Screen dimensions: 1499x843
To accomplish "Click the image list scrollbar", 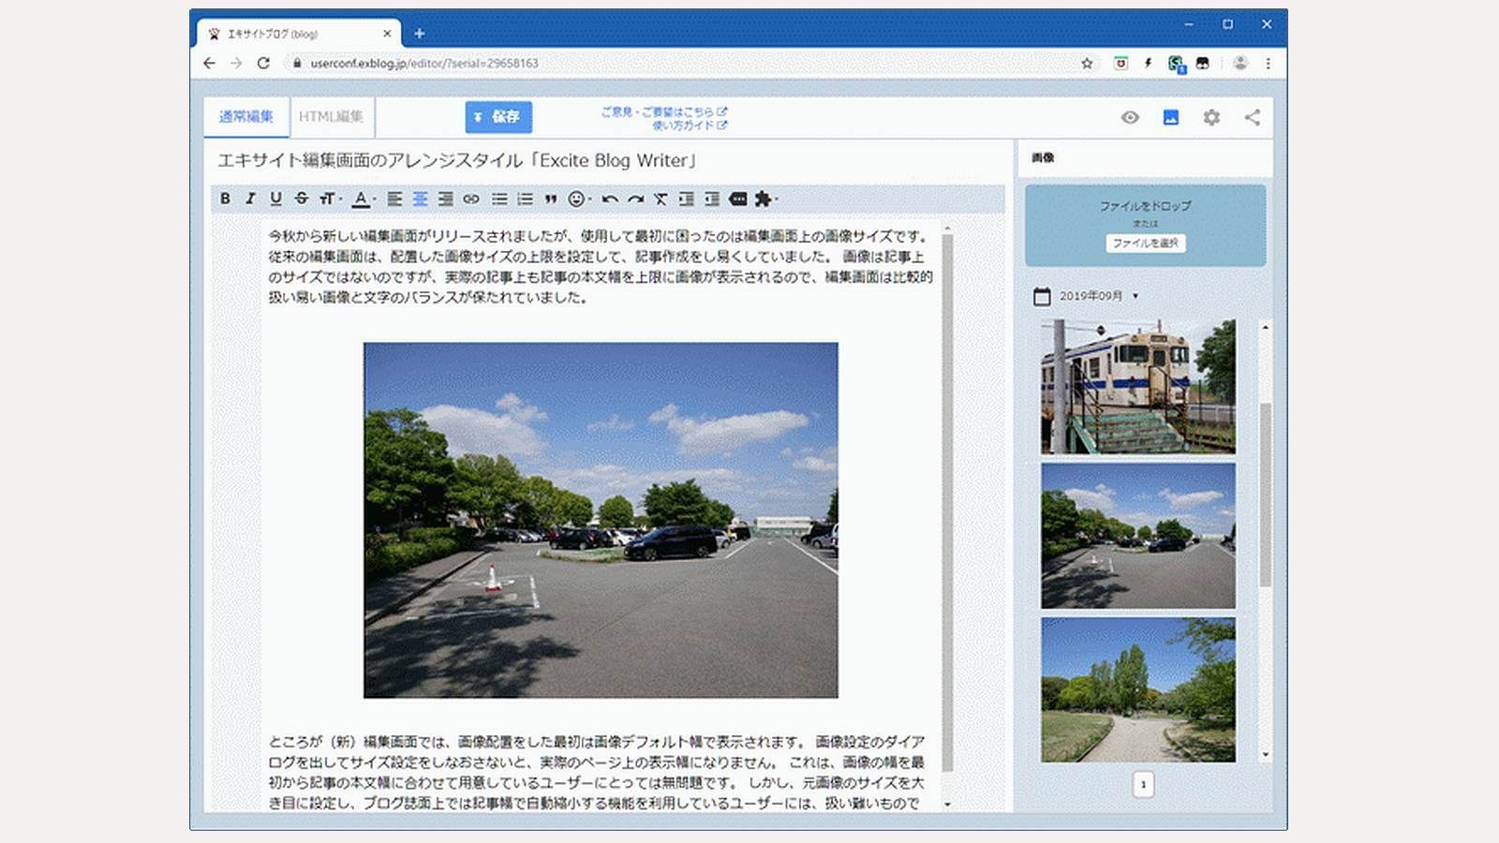I will click(1266, 495).
